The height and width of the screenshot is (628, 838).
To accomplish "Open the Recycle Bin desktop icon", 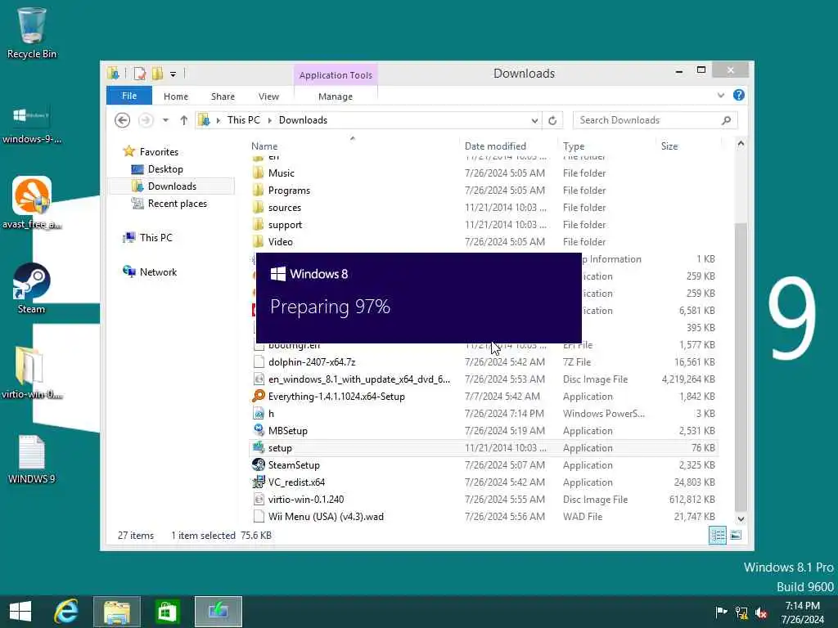I will pyautogui.click(x=32, y=33).
